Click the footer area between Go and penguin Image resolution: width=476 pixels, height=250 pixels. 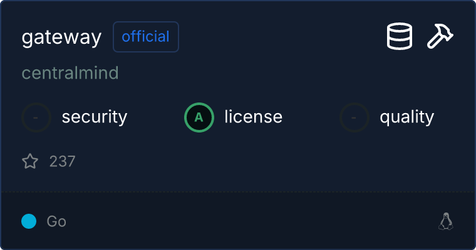coord(251,221)
